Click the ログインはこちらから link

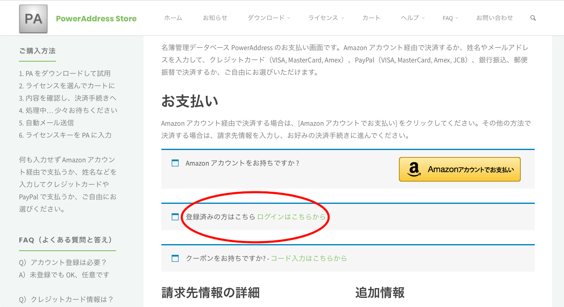tap(291, 217)
